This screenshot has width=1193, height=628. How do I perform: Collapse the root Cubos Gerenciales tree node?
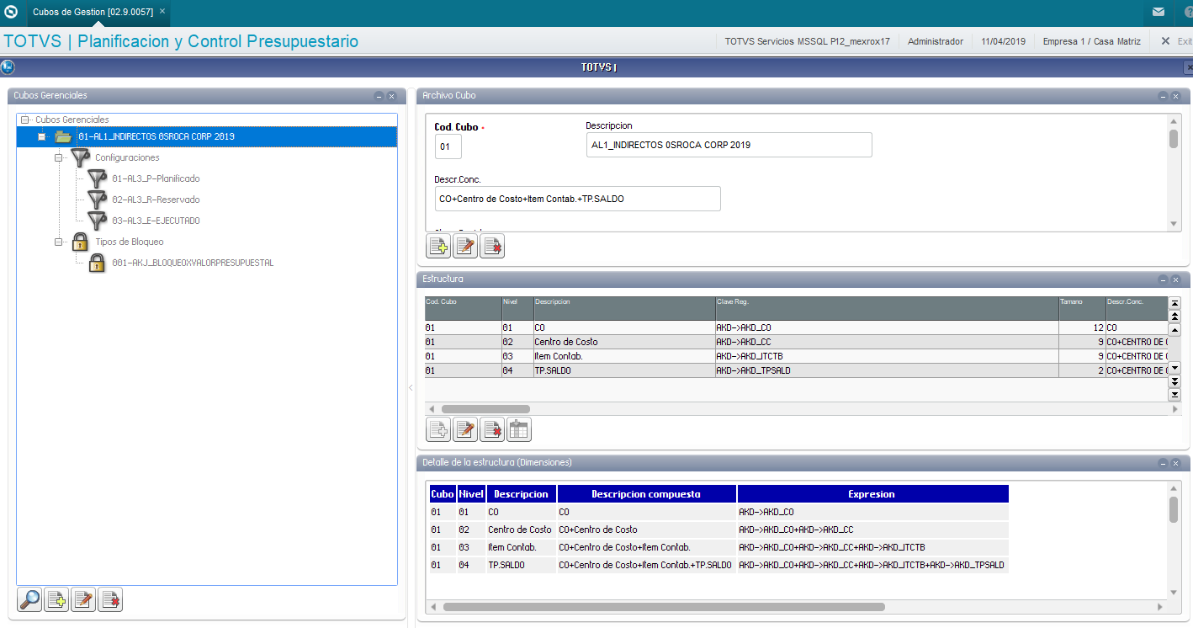25,120
